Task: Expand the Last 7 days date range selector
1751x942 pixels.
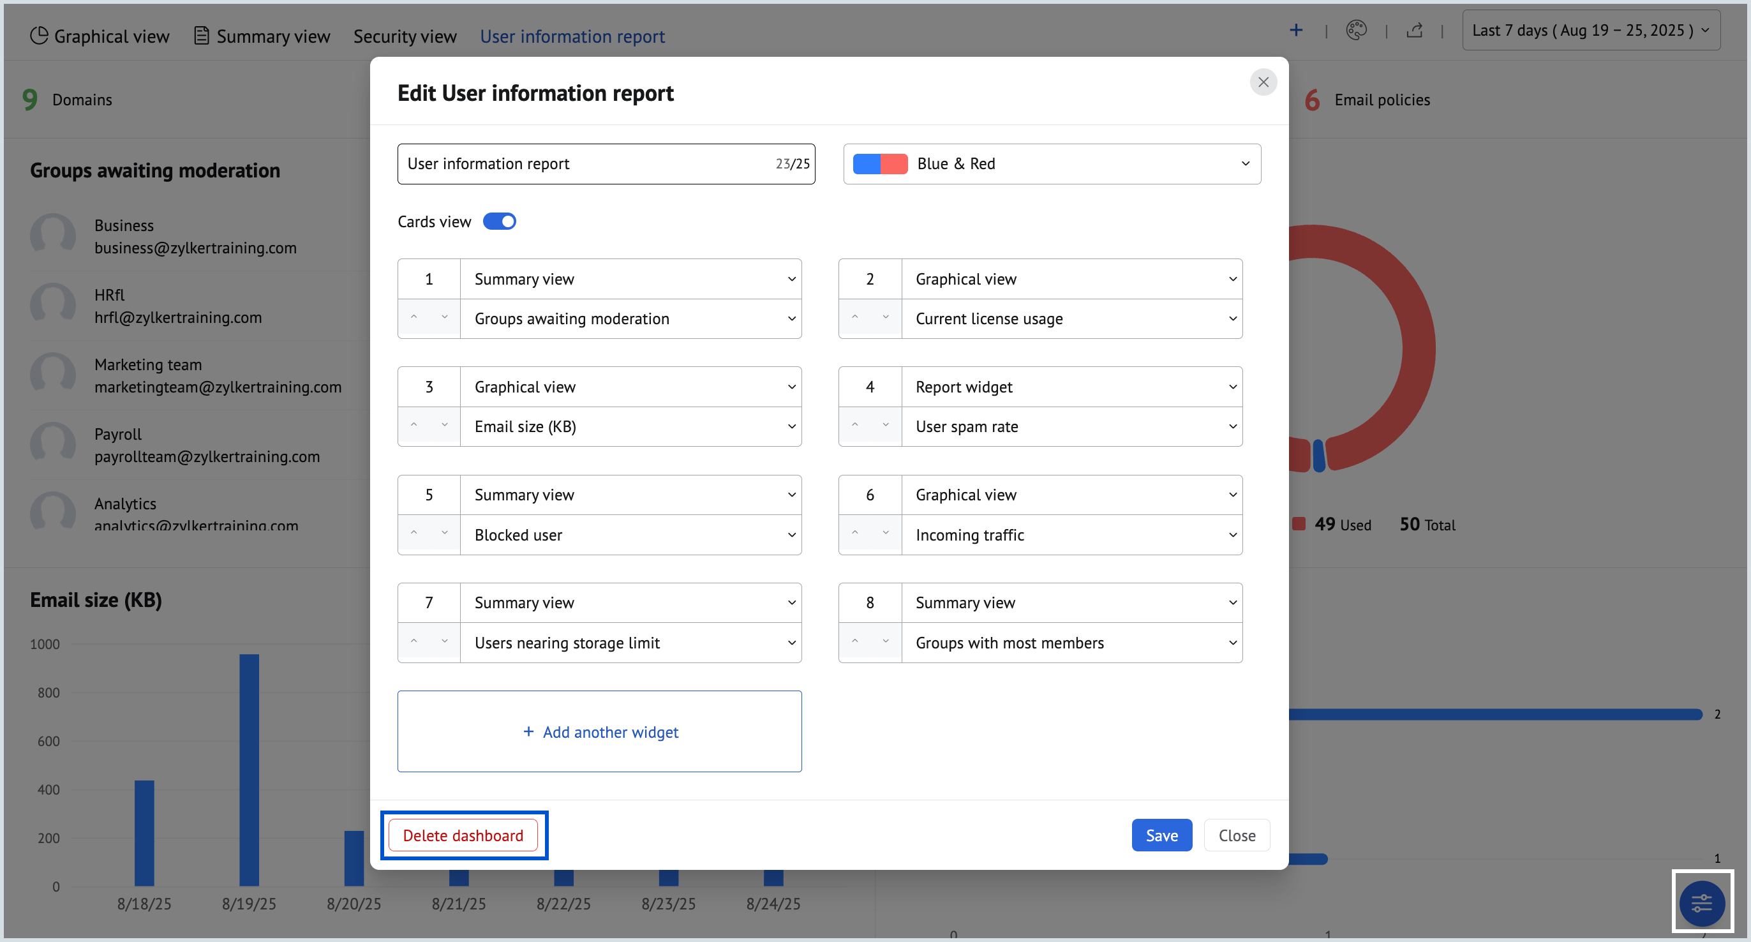Action: [x=1591, y=30]
